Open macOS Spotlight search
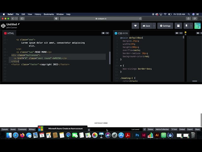The image size is (202, 152). click(189, 14)
